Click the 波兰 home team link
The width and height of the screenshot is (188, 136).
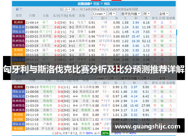coord(45,50)
